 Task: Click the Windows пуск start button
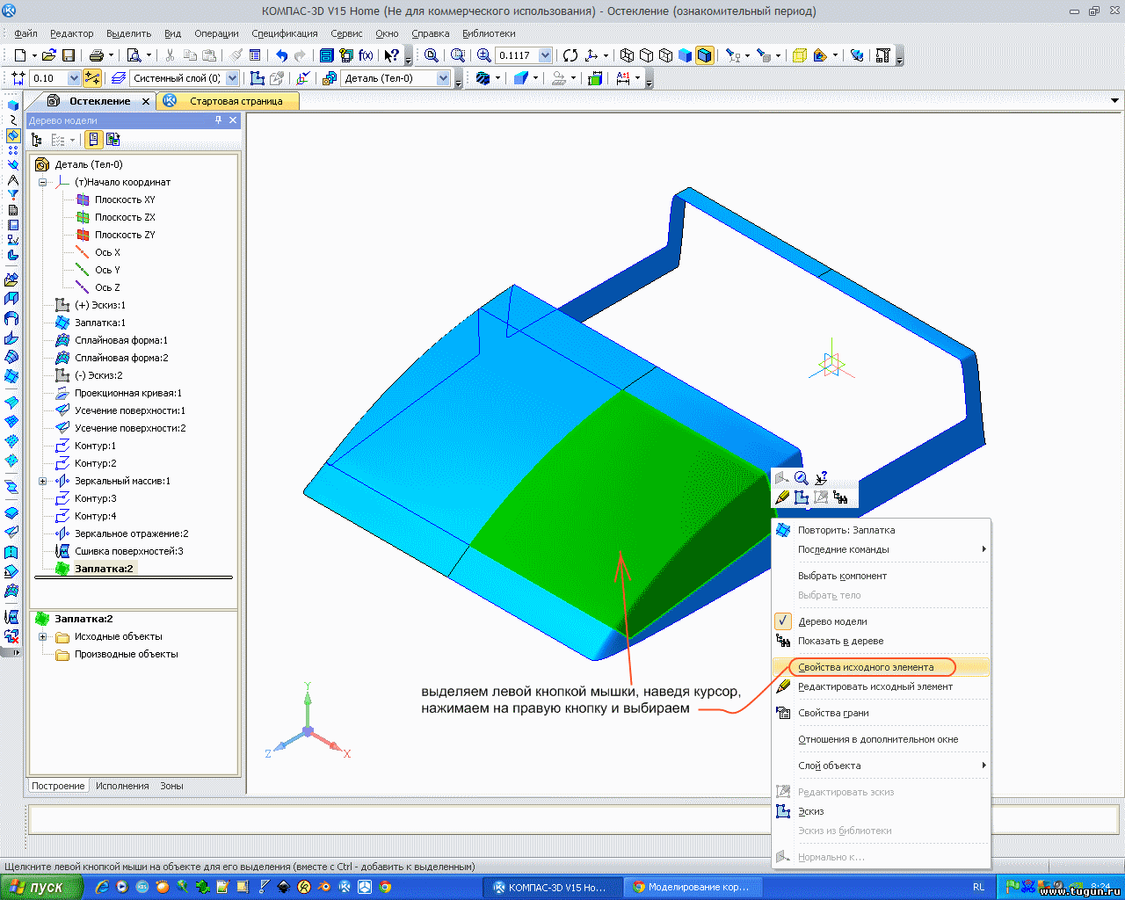[x=42, y=887]
